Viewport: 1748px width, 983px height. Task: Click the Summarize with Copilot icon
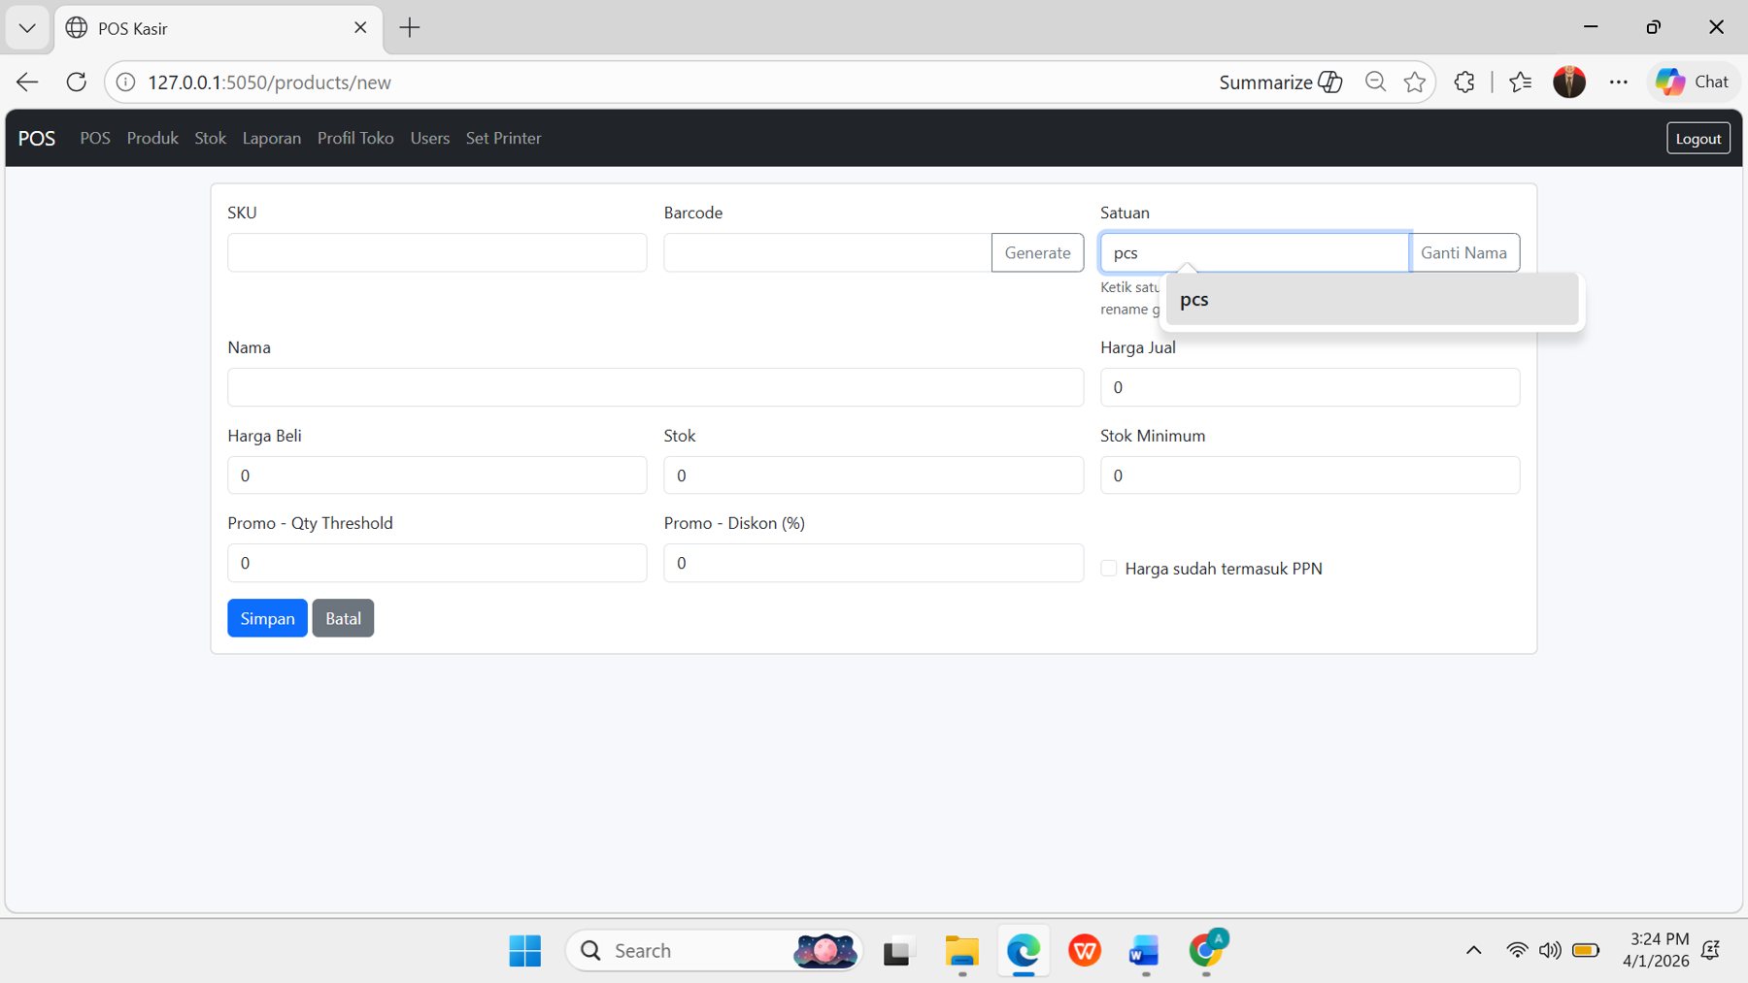click(x=1330, y=82)
